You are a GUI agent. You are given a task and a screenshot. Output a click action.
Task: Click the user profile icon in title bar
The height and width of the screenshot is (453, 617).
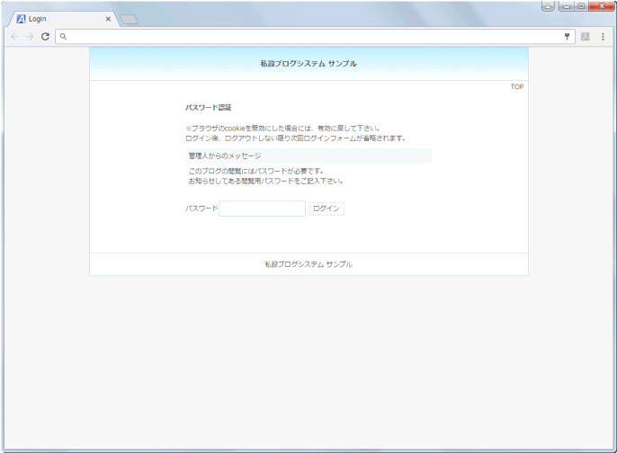coord(548,5)
